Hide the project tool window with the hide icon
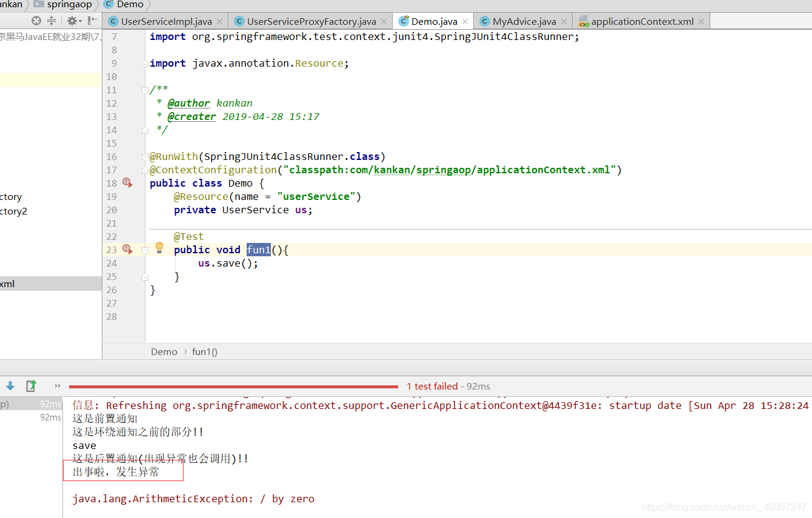The image size is (812, 518). tap(93, 21)
